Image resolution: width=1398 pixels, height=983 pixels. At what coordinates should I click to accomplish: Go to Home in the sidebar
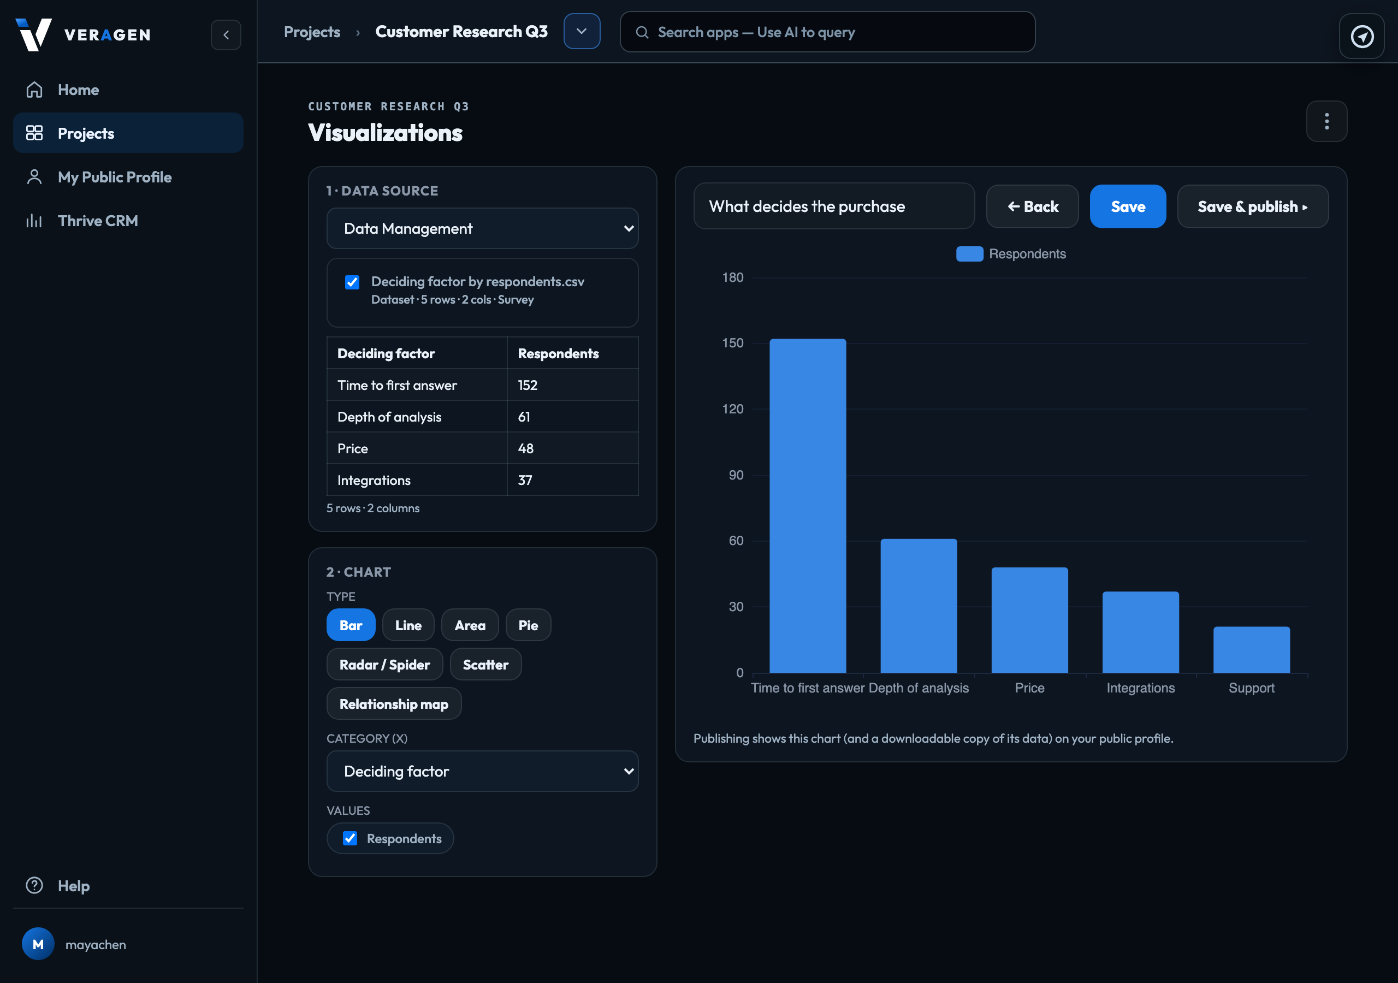point(128,90)
